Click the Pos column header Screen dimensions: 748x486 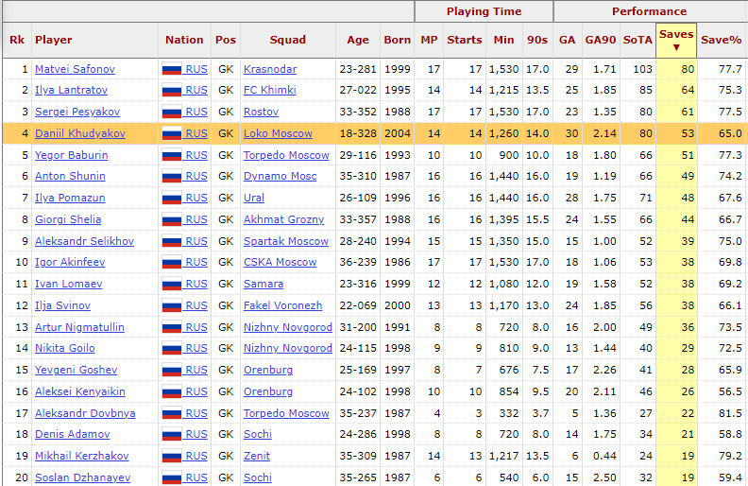(x=226, y=40)
